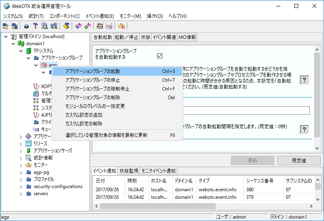Screen dimensions: 324x221
Task: Click the アプリケーショングループ folder icon
Action: (x=36, y=58)
